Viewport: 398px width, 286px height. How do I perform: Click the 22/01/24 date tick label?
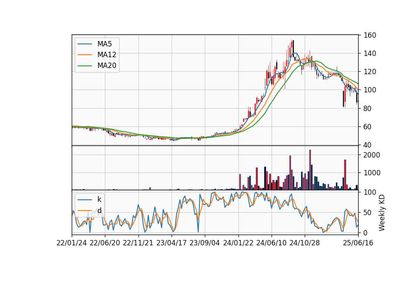(72, 243)
